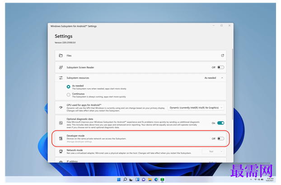Minimize the Android settings window
This screenshot has width=281, height=185.
point(214,26)
